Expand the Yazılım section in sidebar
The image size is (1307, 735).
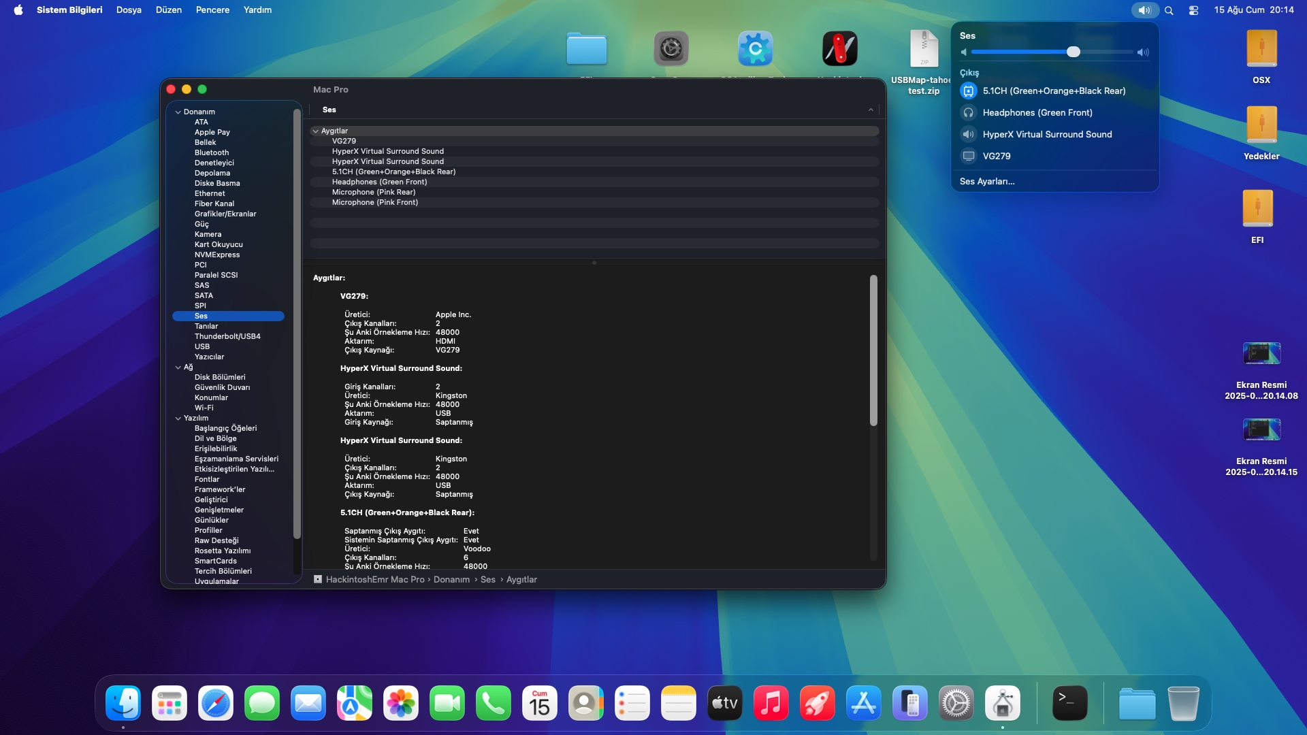click(179, 418)
